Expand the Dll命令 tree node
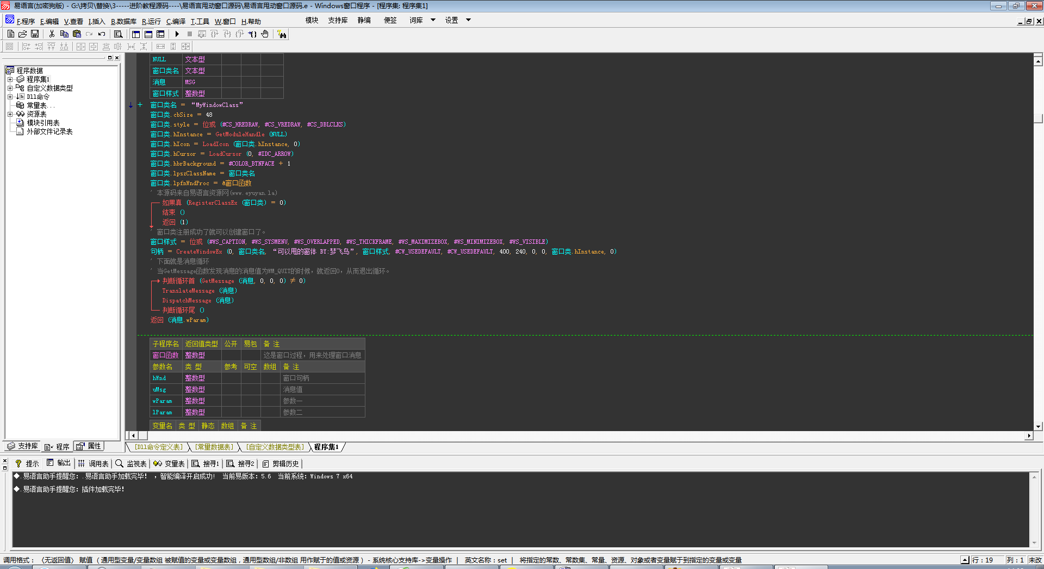 10,97
